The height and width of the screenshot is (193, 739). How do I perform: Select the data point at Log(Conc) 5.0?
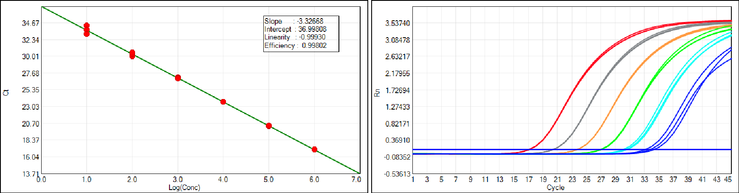coord(269,126)
